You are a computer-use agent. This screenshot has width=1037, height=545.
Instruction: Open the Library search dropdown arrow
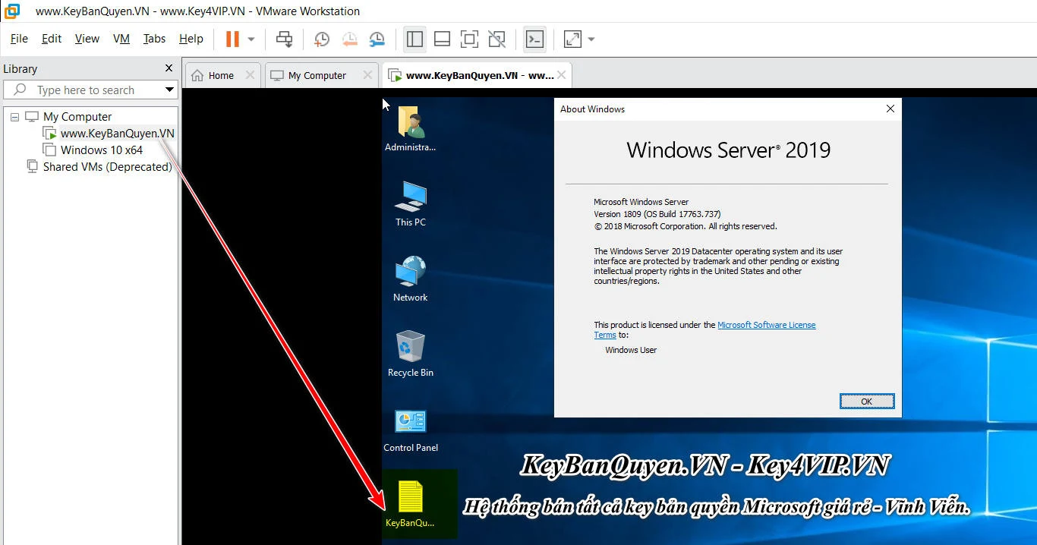[170, 90]
